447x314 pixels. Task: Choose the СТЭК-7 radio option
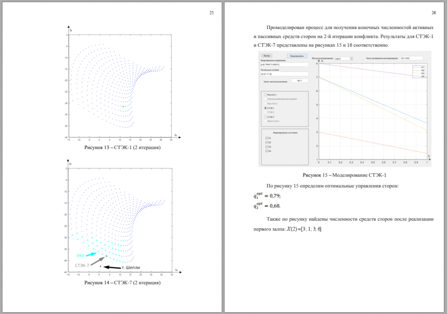(x=266, y=117)
